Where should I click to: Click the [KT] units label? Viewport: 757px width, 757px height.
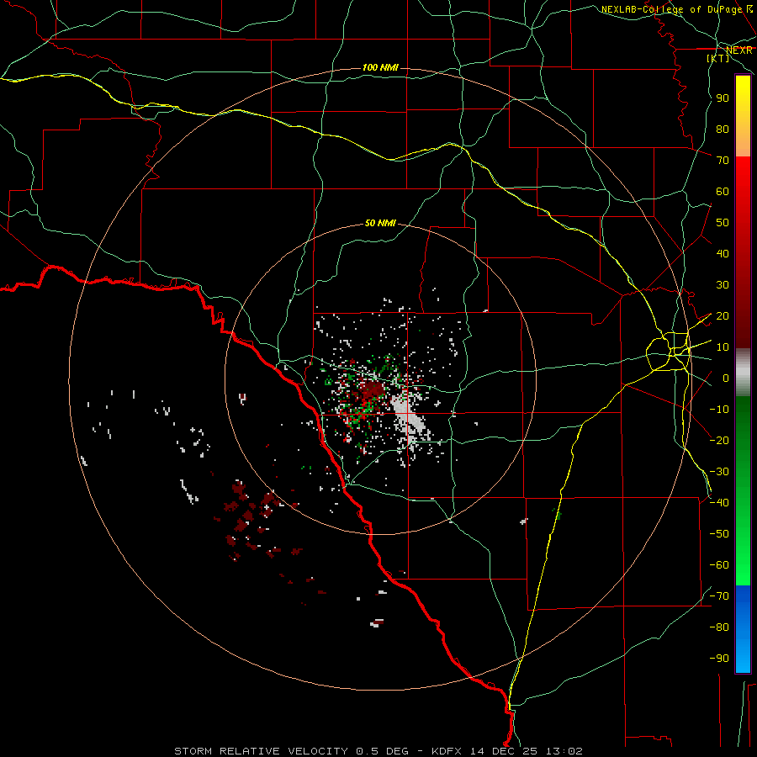(718, 58)
